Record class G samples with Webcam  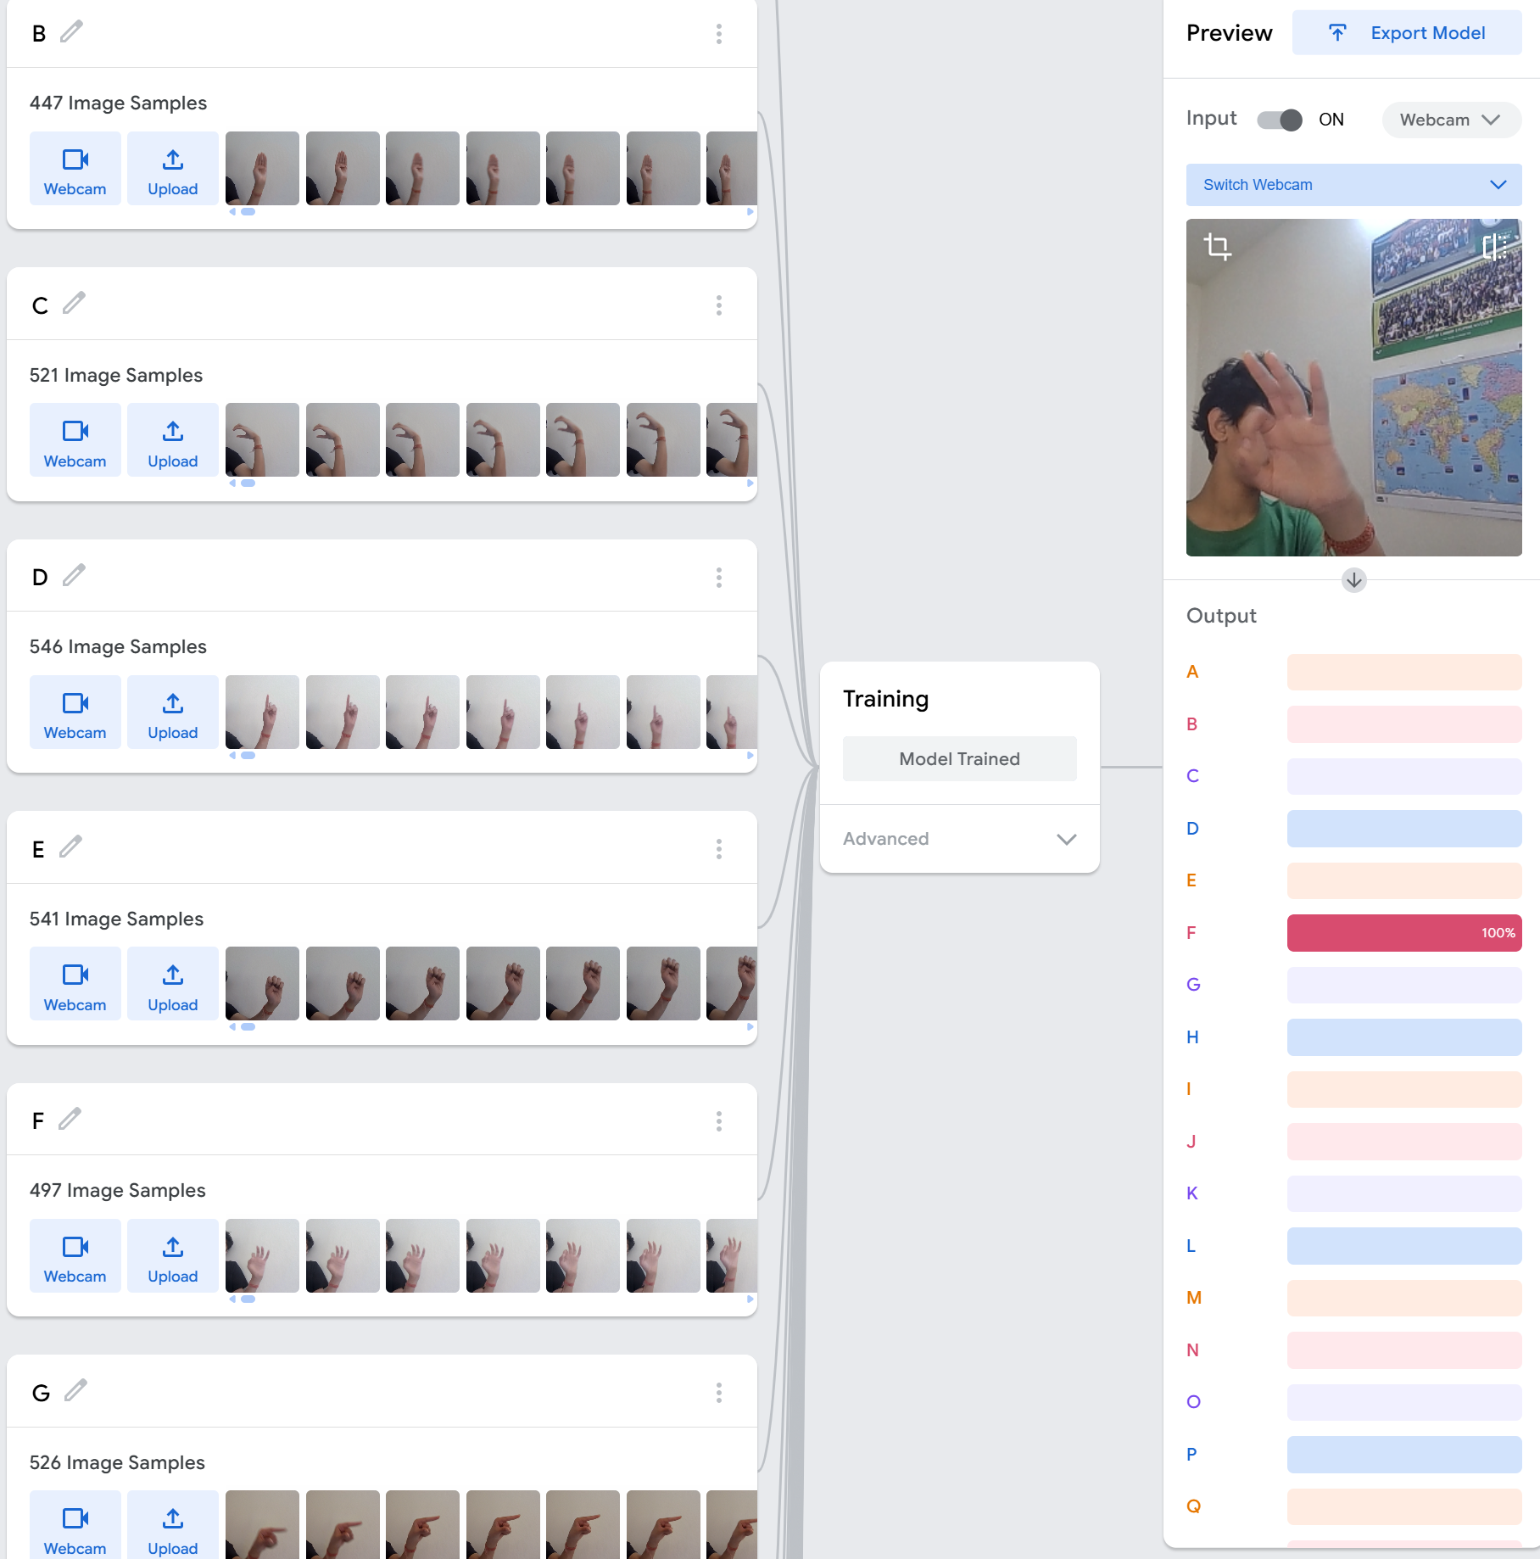(x=75, y=1525)
